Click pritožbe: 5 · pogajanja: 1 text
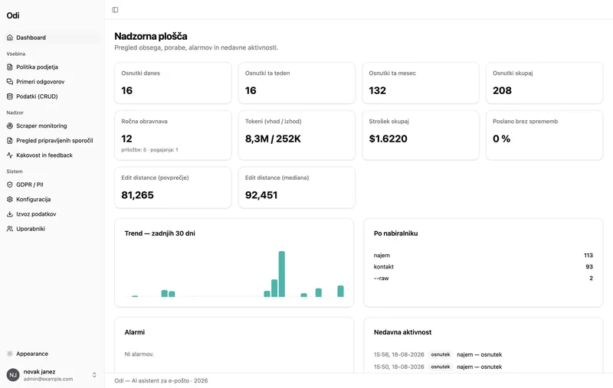Image resolution: width=613 pixels, height=388 pixels. point(149,150)
